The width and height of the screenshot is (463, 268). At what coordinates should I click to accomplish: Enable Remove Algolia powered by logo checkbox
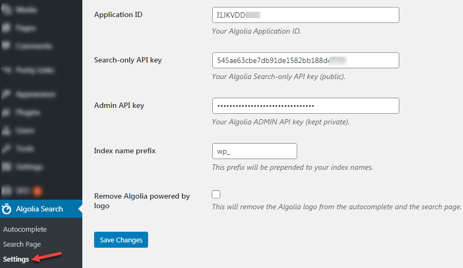216,194
